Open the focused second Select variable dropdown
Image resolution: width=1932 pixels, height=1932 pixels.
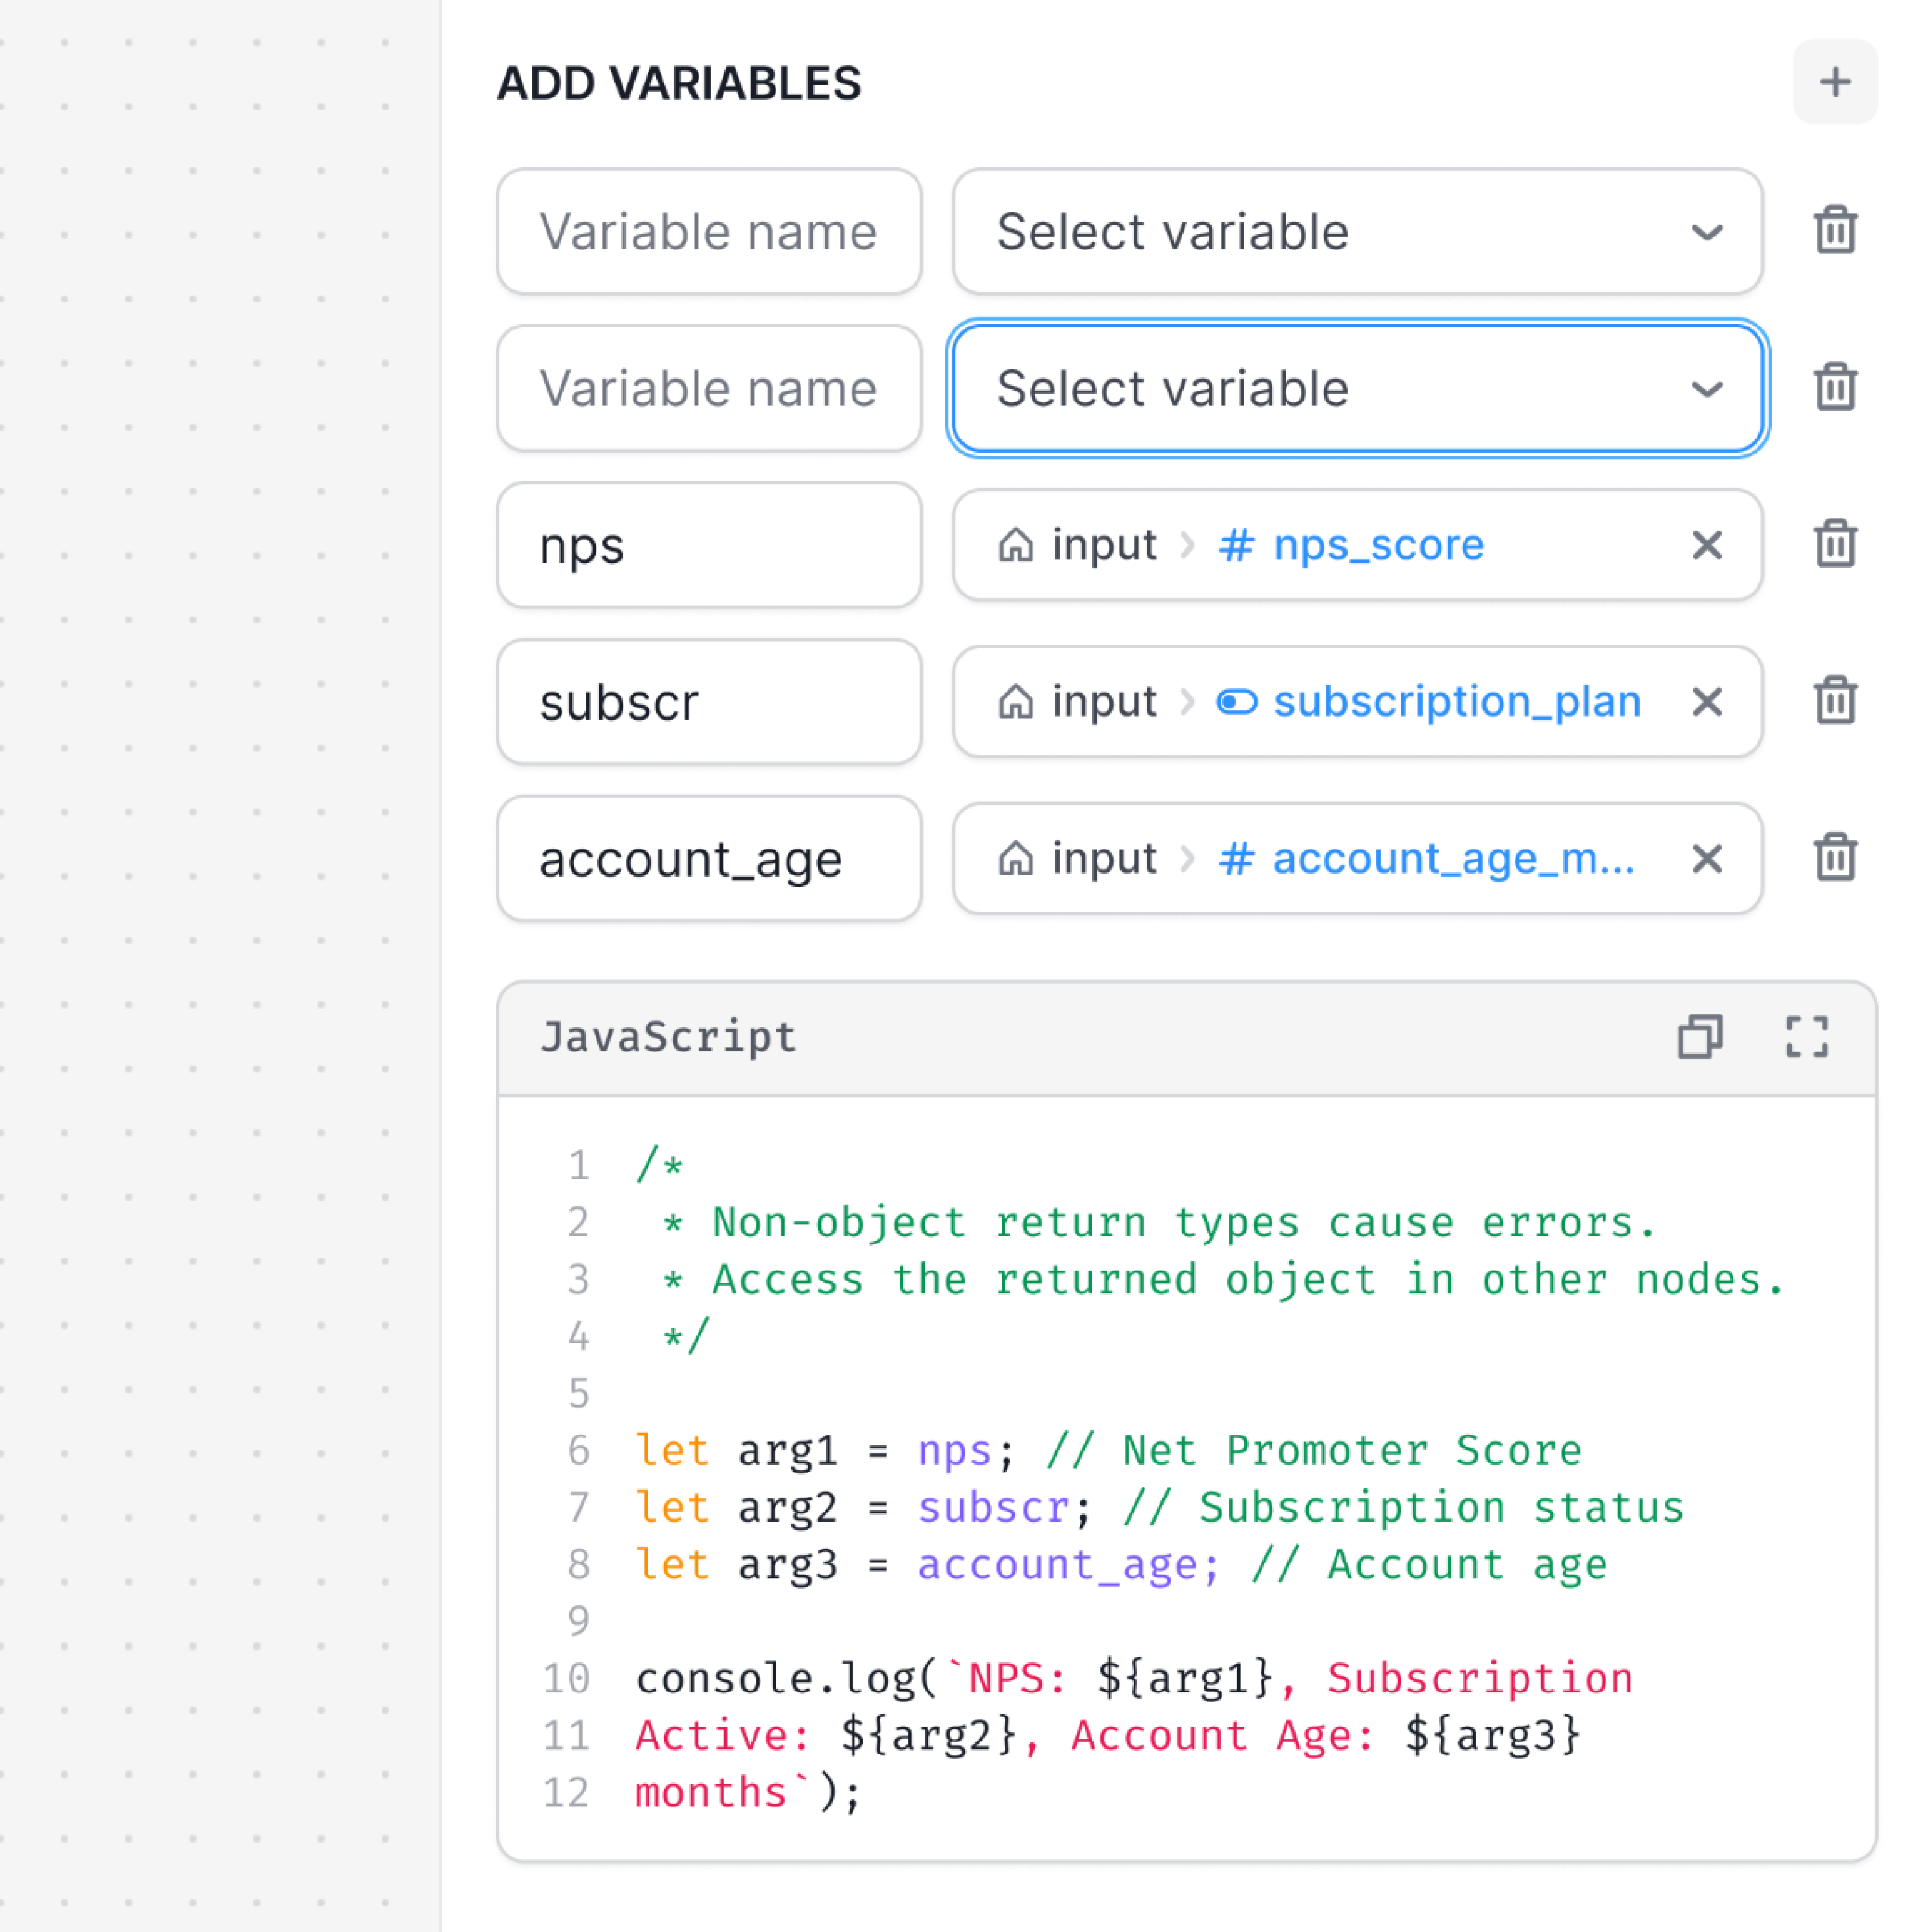coord(1357,388)
